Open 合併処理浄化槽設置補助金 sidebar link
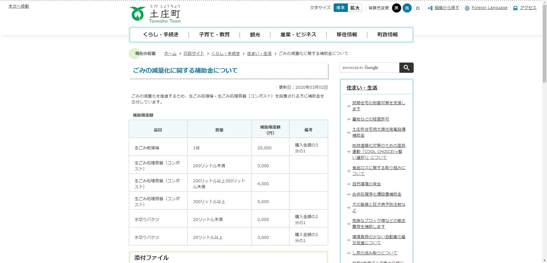Image resolution: width=547 pixels, height=263 pixels. (377, 194)
